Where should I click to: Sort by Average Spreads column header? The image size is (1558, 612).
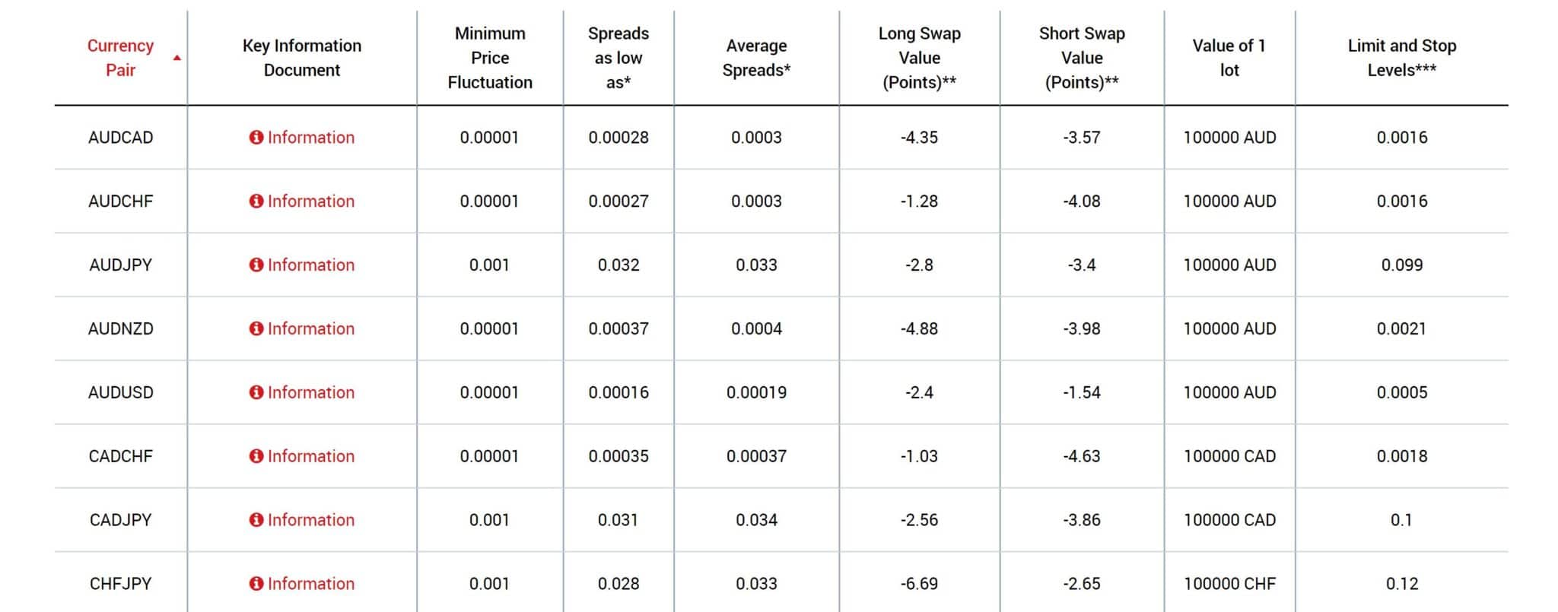(x=756, y=58)
